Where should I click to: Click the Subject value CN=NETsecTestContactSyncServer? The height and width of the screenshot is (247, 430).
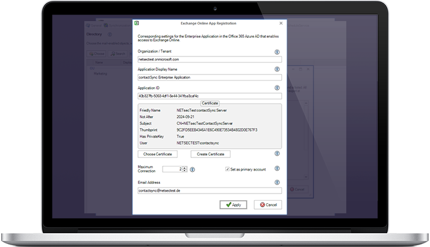coord(205,123)
